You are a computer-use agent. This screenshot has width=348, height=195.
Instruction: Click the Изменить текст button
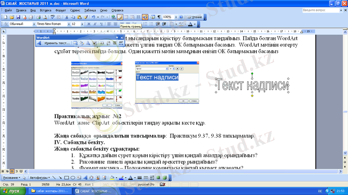point(57,43)
